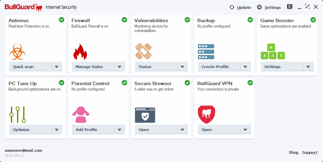Screen dimensions: 323x162
Task: Click the Antivirus green status checkmark
Action: [x=62, y=20]
